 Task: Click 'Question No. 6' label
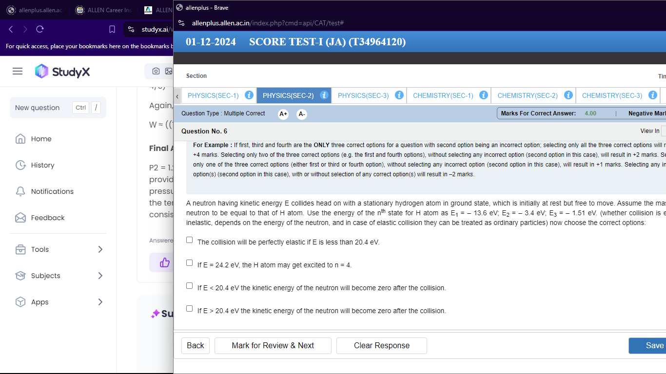tap(204, 131)
